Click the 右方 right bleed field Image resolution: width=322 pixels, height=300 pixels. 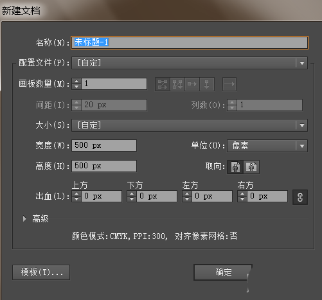click(x=267, y=197)
